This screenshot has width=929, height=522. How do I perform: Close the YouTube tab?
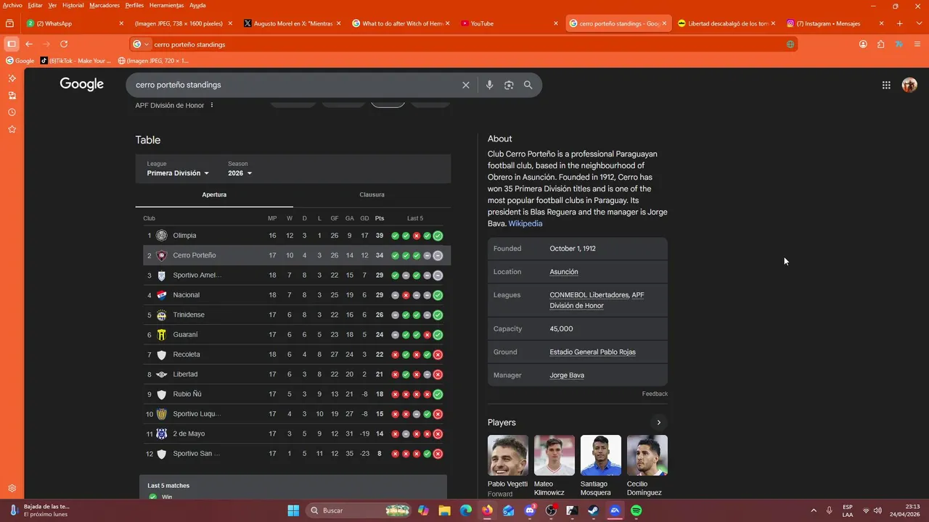(556, 23)
